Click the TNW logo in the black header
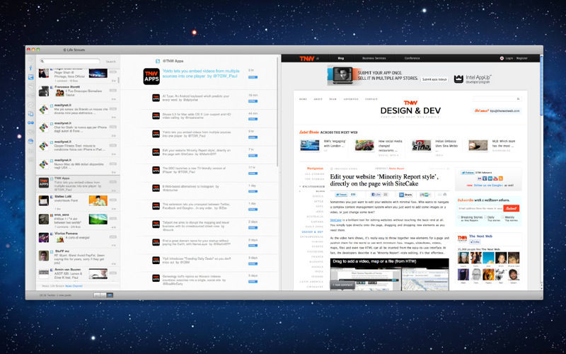Viewport: 566px width, 354px height. 307,58
